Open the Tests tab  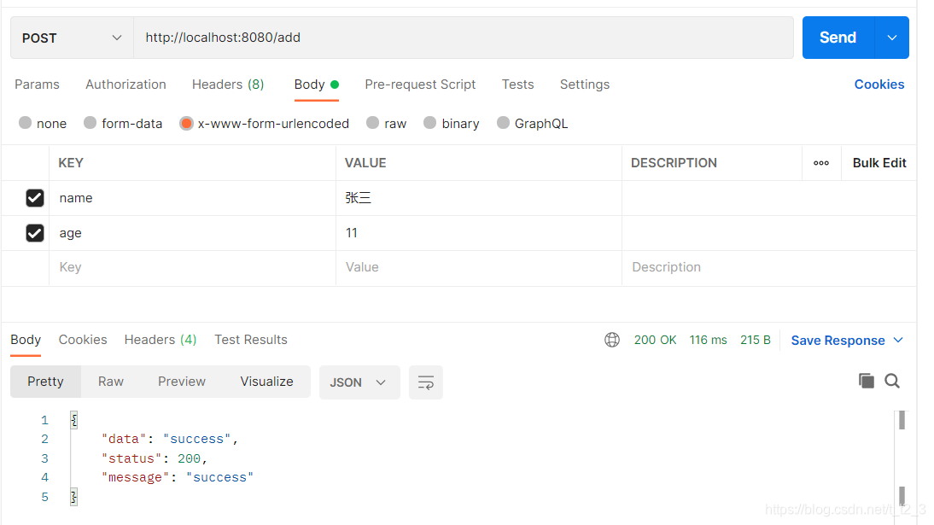tap(517, 85)
